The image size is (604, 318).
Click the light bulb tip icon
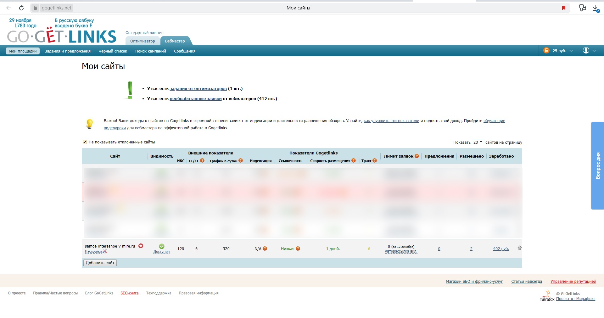point(90,124)
